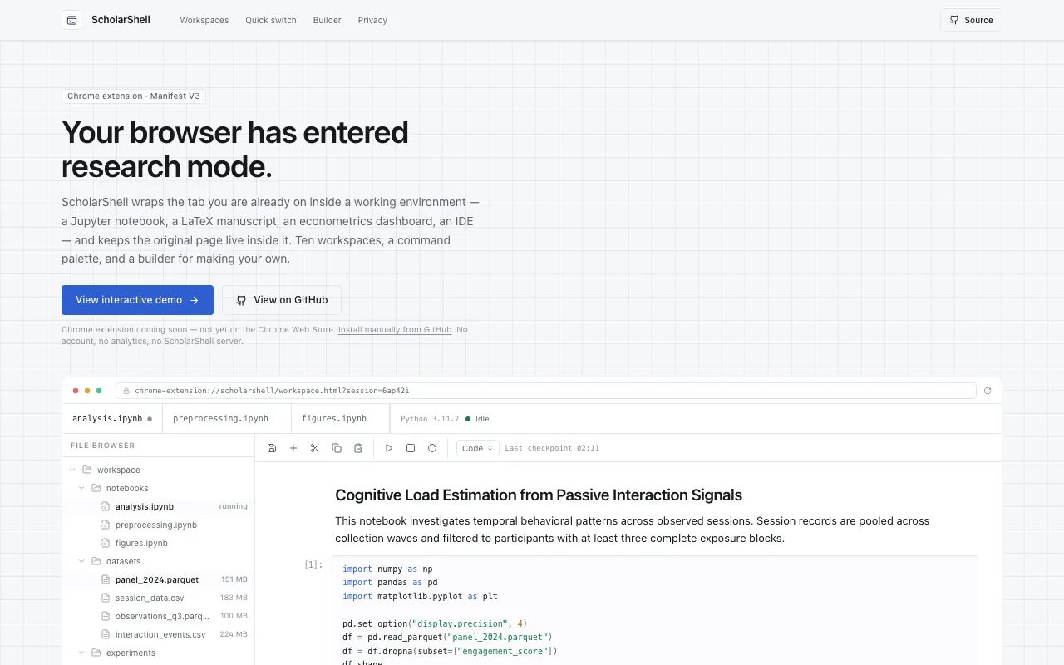Click the session_data.csv file icon
Viewport: 1064px width, 665px height.
[x=106, y=598]
